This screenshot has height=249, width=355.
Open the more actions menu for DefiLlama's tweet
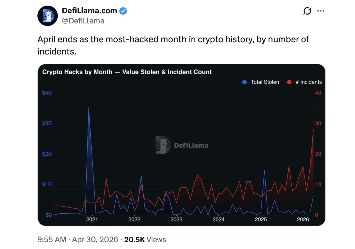[321, 11]
